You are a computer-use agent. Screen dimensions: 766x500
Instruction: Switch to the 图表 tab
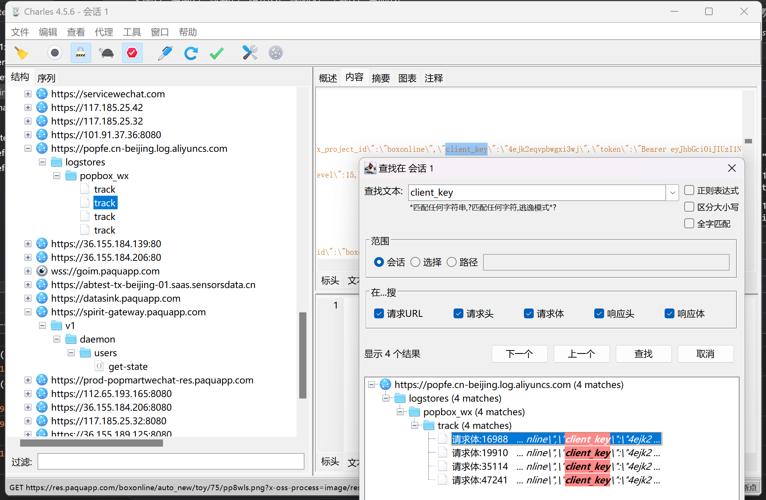coord(407,78)
